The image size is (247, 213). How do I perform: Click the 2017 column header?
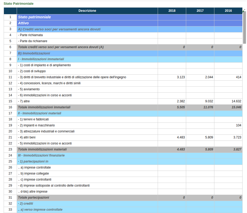(200, 11)
